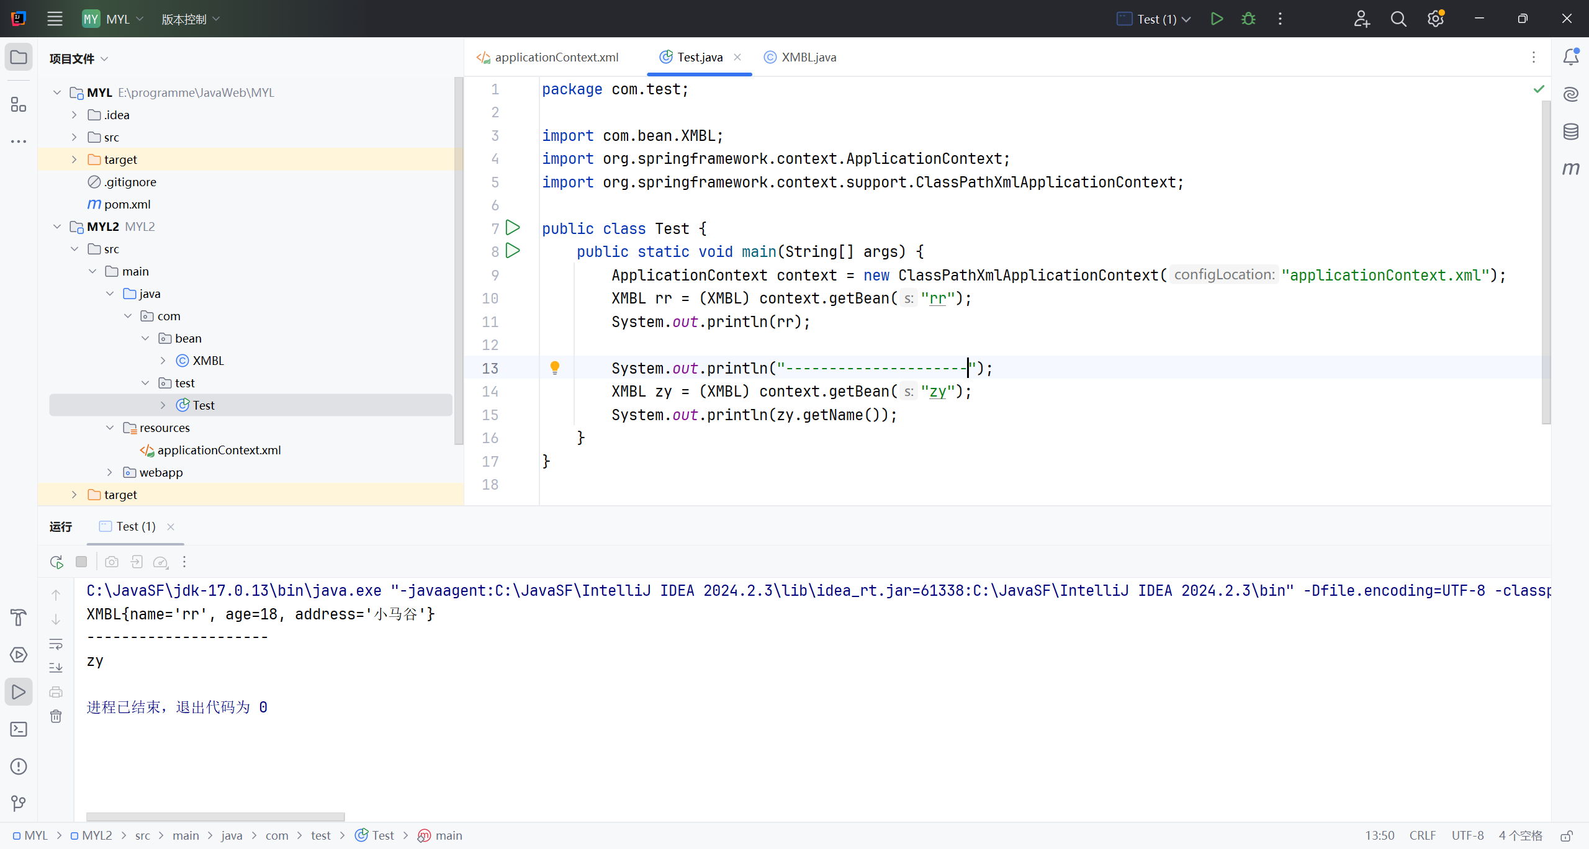Open Database tool window icon
This screenshot has width=1589, height=849.
coord(1571,132)
